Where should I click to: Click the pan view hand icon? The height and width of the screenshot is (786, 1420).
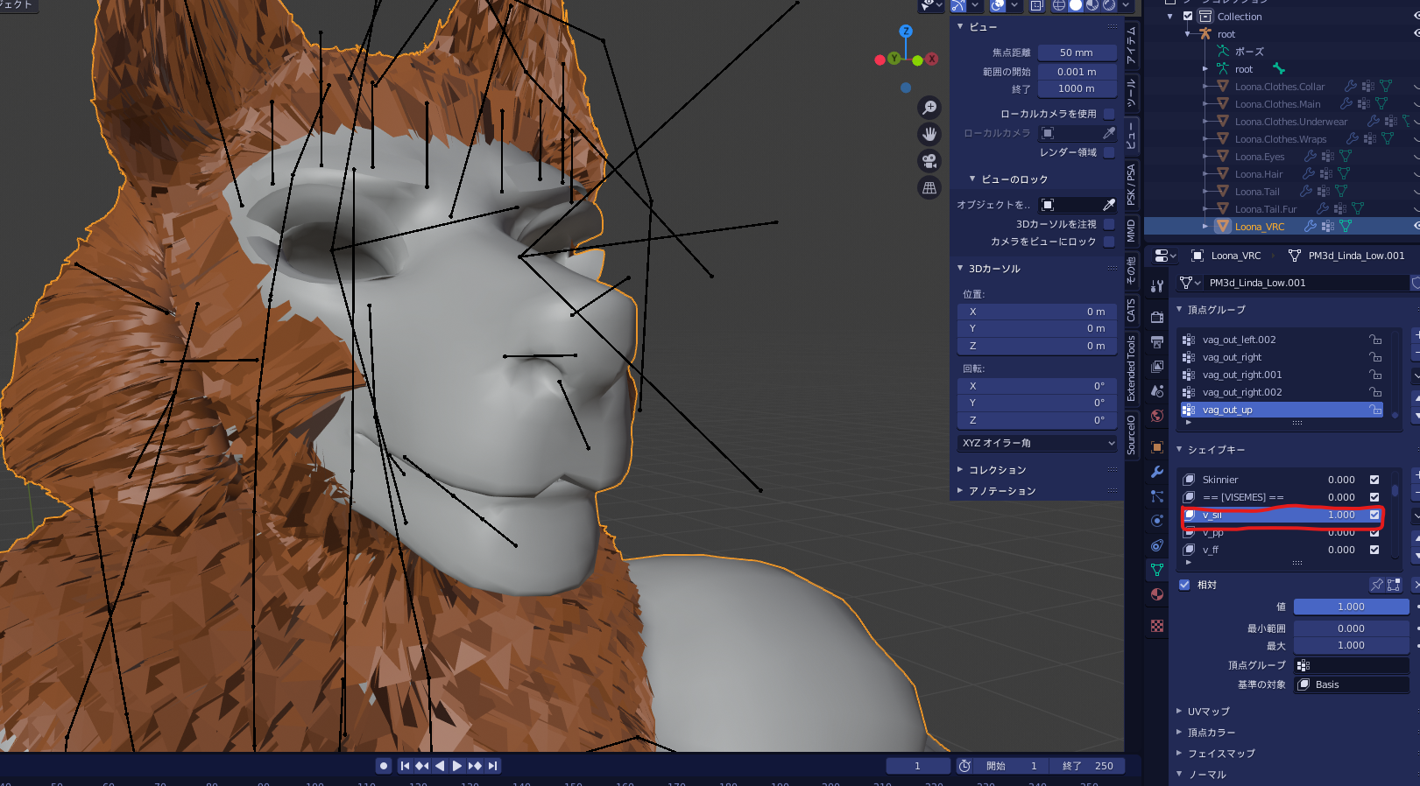click(x=929, y=134)
